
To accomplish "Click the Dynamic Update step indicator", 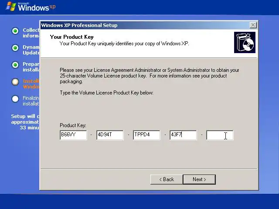I will [15, 48].
